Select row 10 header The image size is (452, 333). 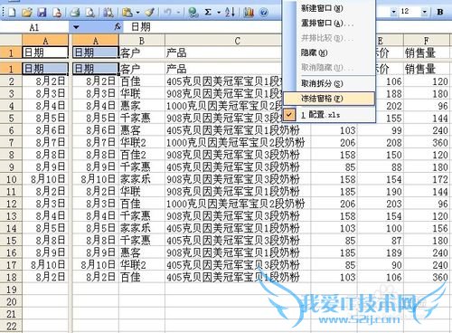pos(11,179)
